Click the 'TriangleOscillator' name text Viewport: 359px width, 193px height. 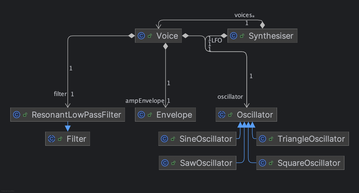click(311, 139)
